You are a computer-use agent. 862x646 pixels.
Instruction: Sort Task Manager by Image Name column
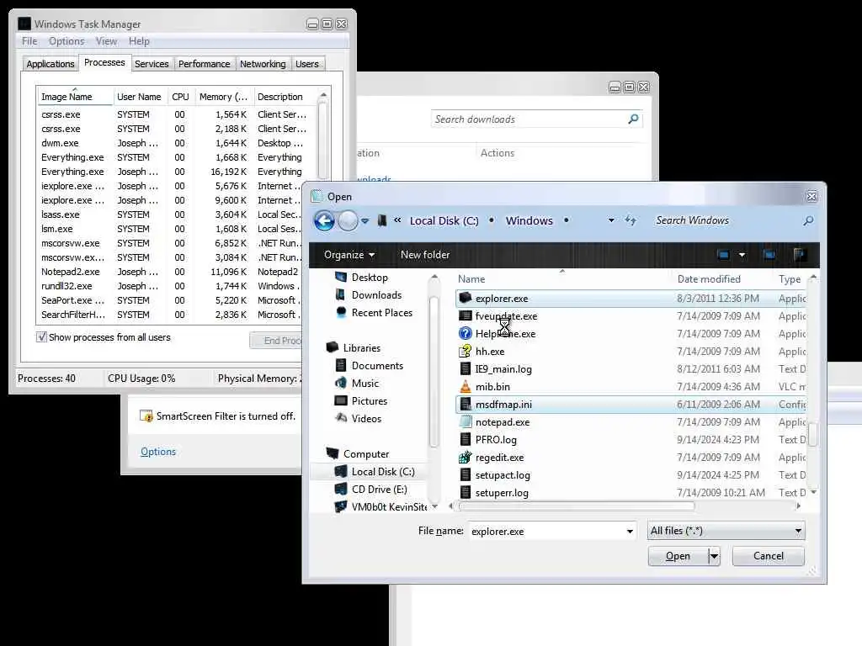tap(75, 97)
